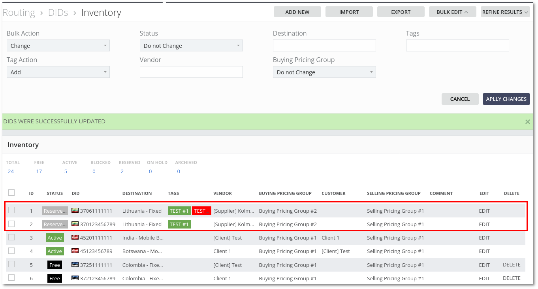Expand the Status dropdown
The image size is (538, 289).
[x=191, y=46]
